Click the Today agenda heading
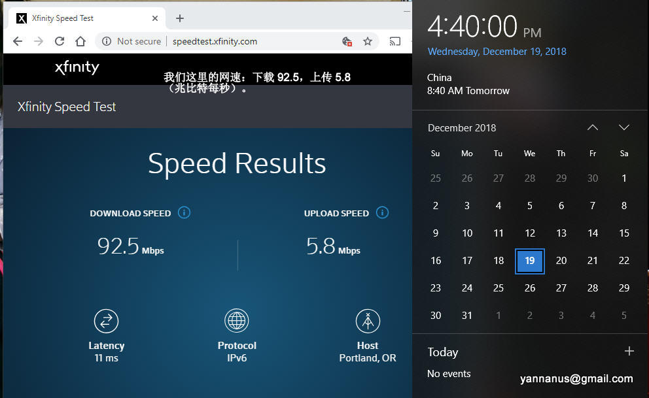649x398 pixels. click(443, 352)
